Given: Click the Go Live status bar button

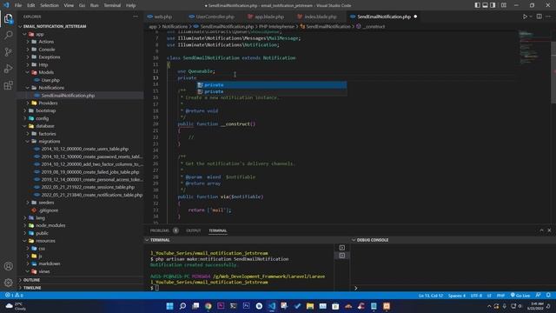Looking at the screenshot, I should (x=520, y=296).
